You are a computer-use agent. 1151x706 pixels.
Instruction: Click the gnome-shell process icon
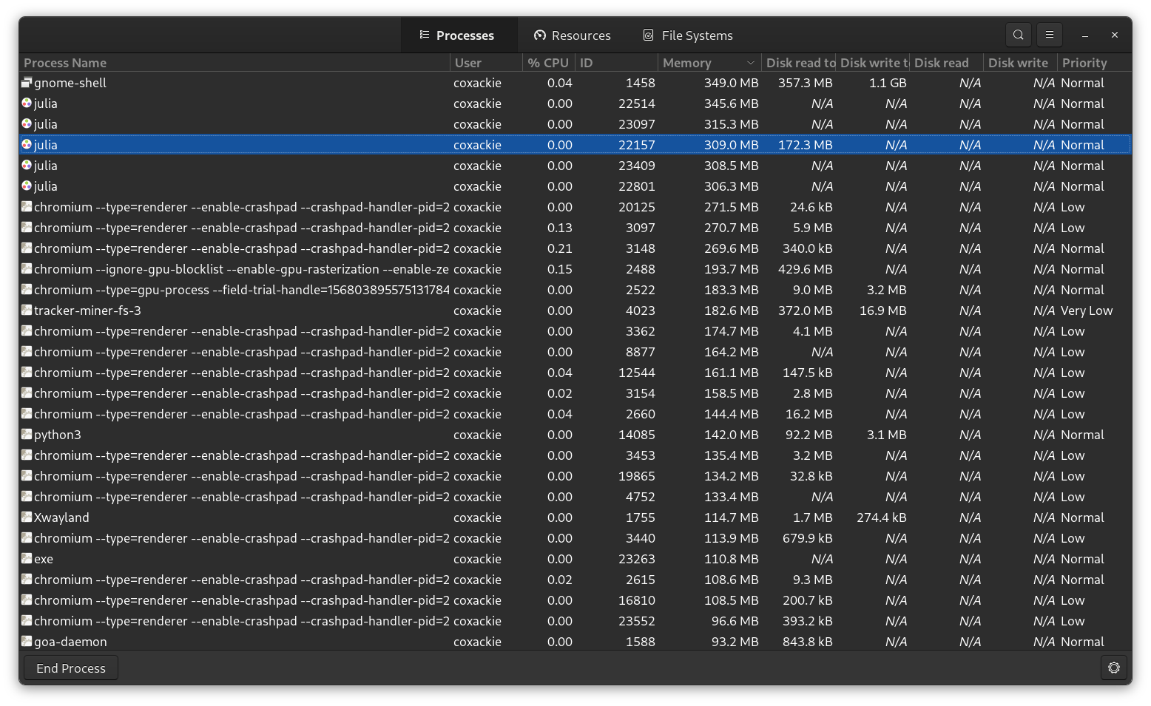tap(25, 83)
